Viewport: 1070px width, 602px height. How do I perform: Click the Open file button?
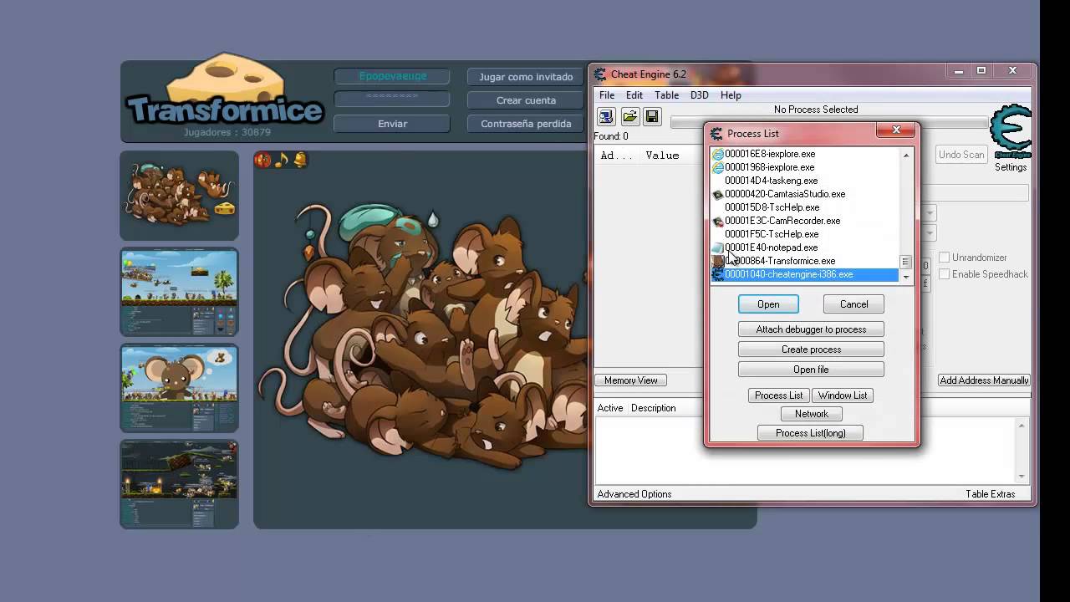click(811, 370)
